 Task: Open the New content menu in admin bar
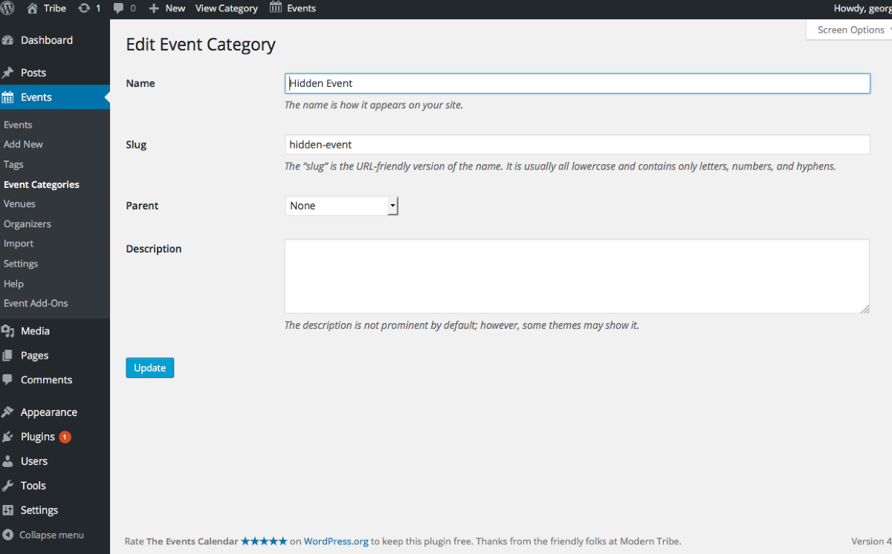tap(167, 8)
